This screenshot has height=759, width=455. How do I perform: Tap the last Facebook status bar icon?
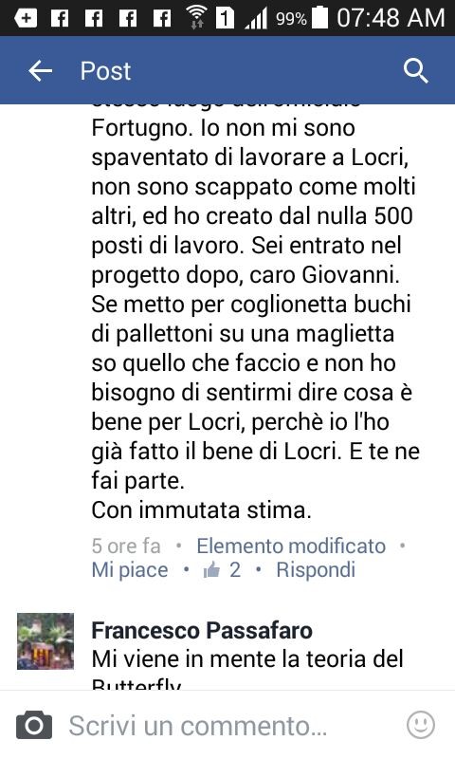[161, 18]
